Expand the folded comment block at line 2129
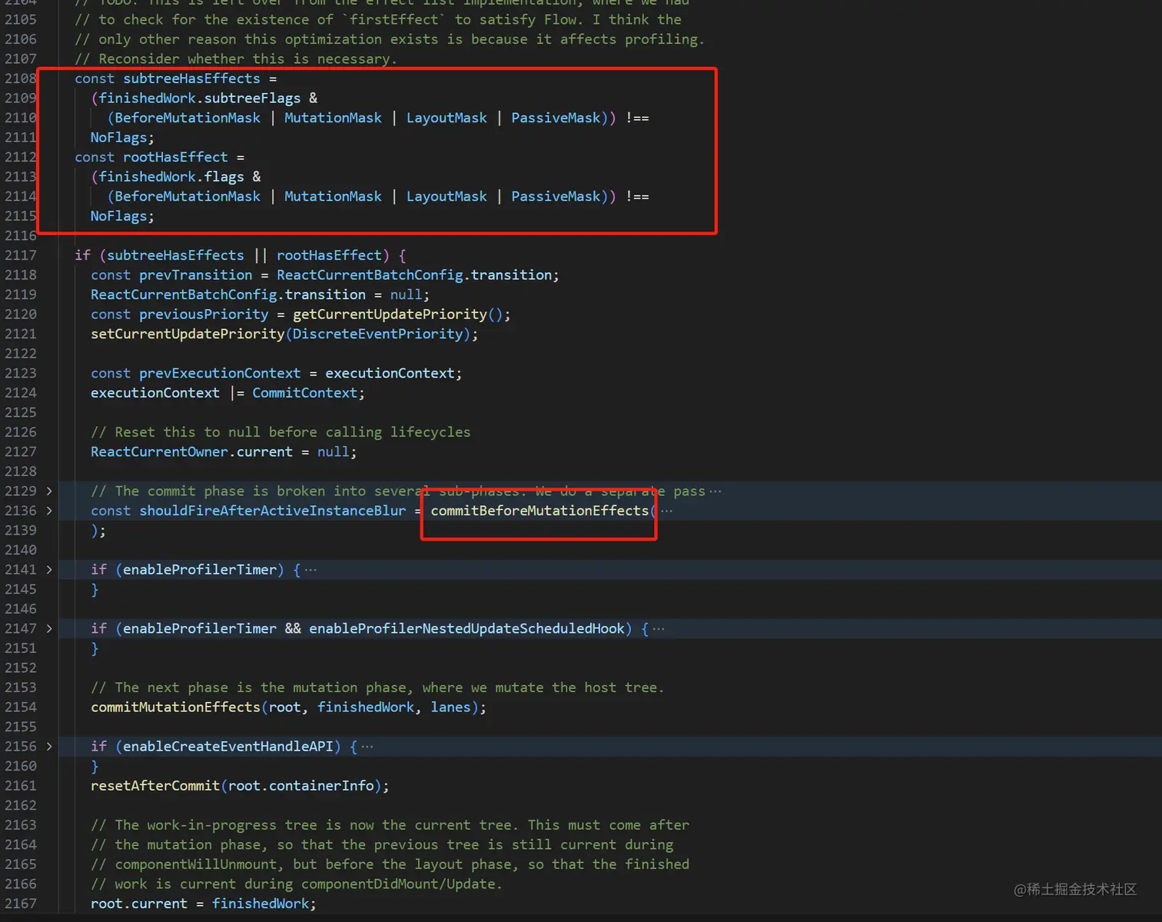 point(49,491)
